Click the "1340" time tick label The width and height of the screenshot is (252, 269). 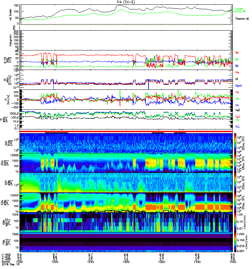click(197, 262)
